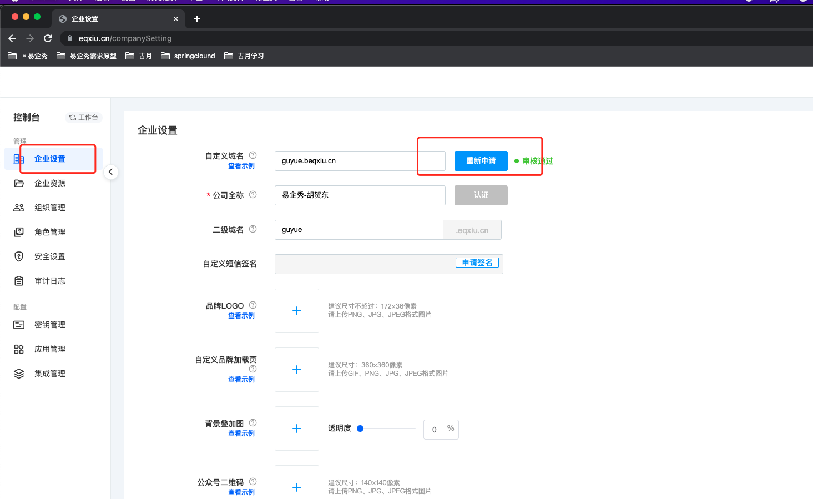Collapse the sidebar with the chevron arrow
This screenshot has width=813, height=499.
110,172
